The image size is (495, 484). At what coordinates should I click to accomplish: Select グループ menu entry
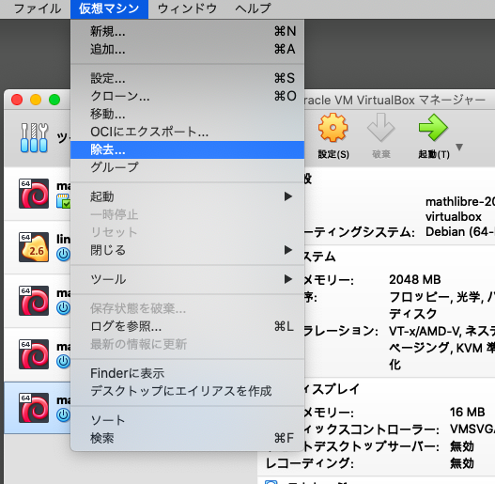188,167
